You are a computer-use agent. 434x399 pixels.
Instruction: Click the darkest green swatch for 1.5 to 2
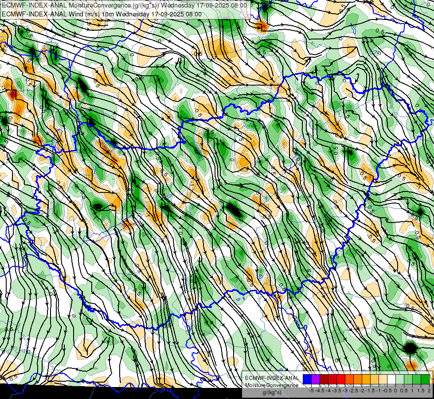pyautogui.click(x=425, y=379)
